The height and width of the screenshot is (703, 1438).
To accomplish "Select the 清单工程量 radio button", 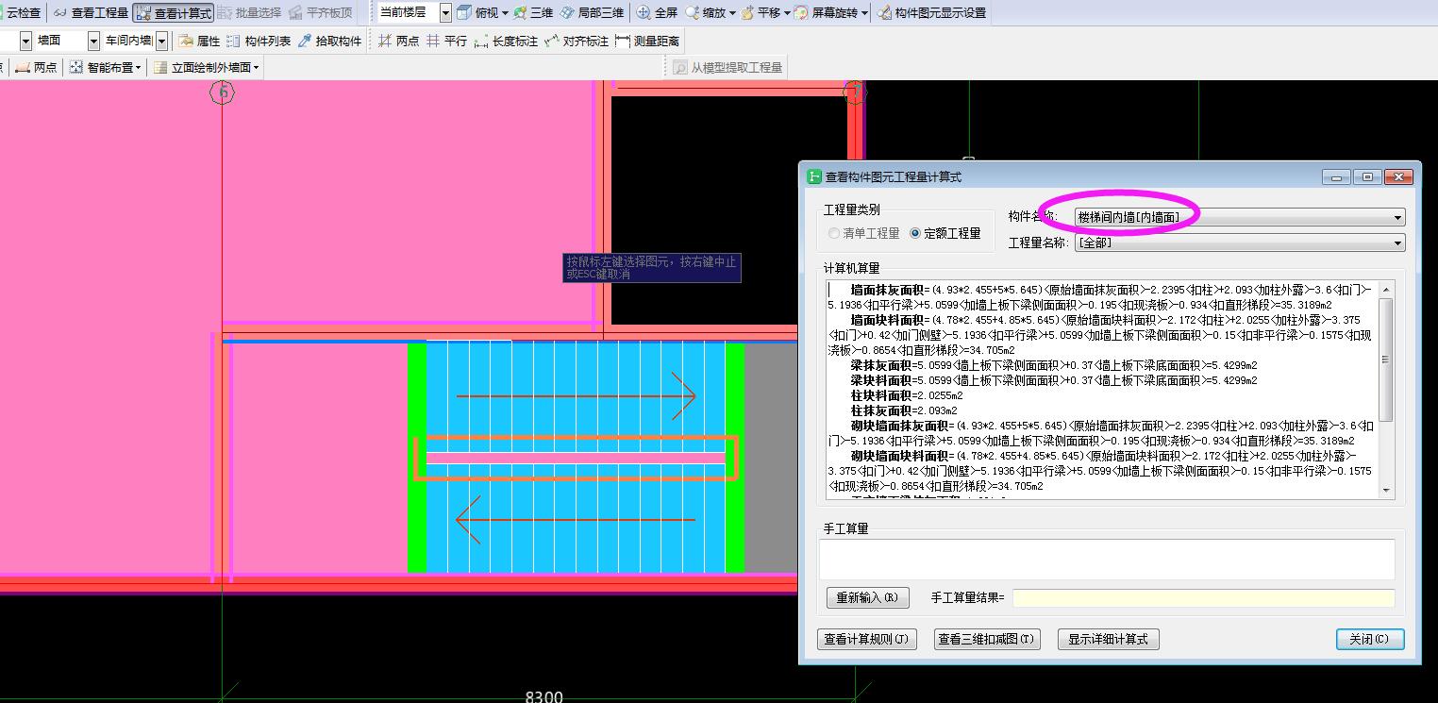I will 863,233.
